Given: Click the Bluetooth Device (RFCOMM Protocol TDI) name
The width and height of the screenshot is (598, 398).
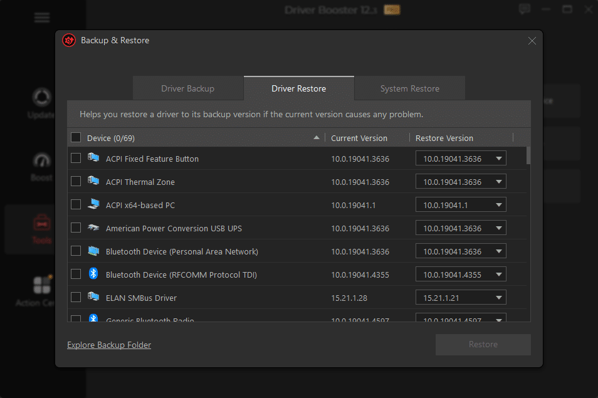Looking at the screenshot, I should 181,275.
